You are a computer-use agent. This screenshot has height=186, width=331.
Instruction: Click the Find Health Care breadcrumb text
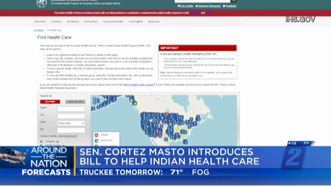54,30
